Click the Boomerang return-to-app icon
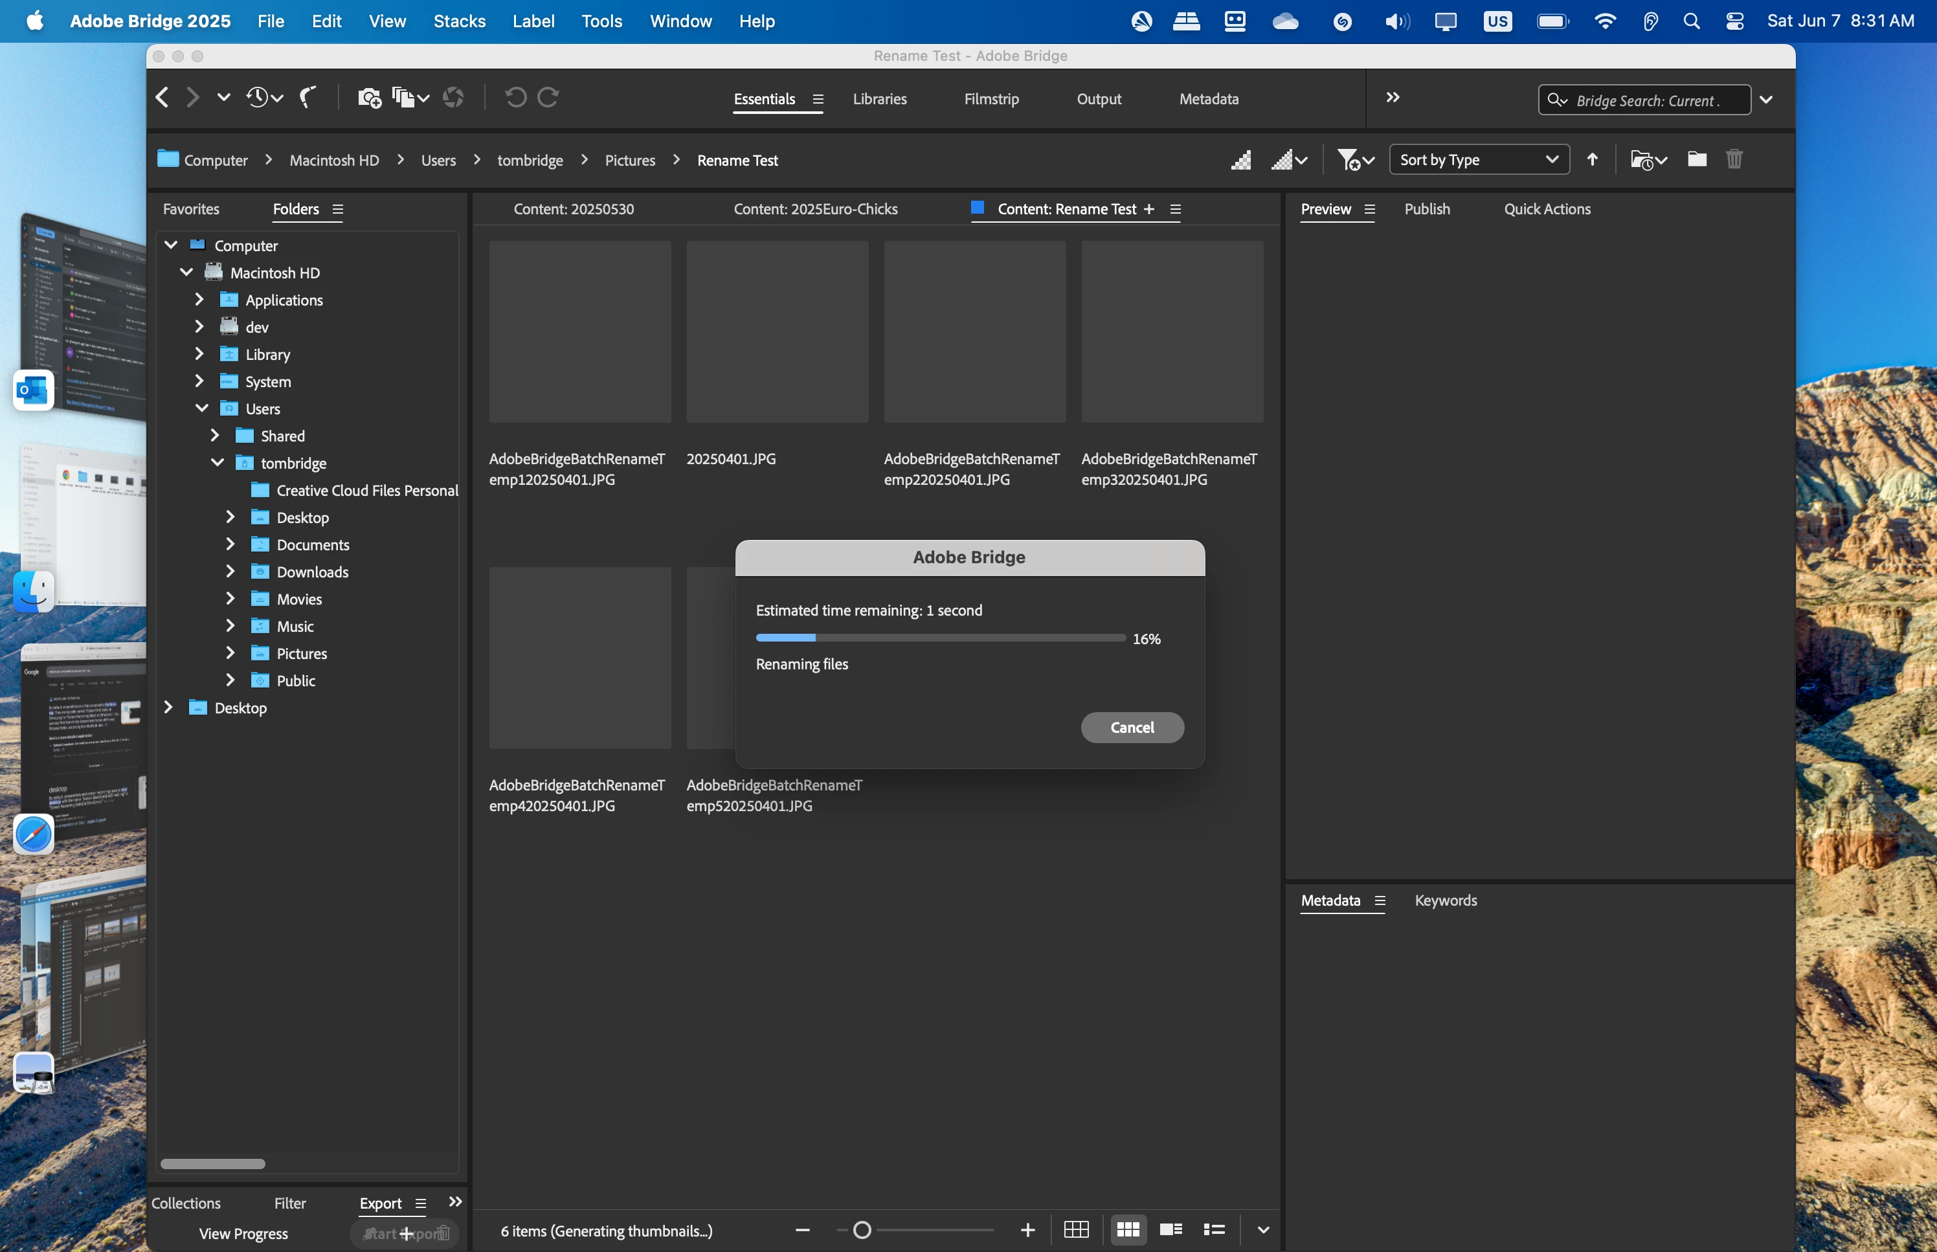 [x=308, y=98]
